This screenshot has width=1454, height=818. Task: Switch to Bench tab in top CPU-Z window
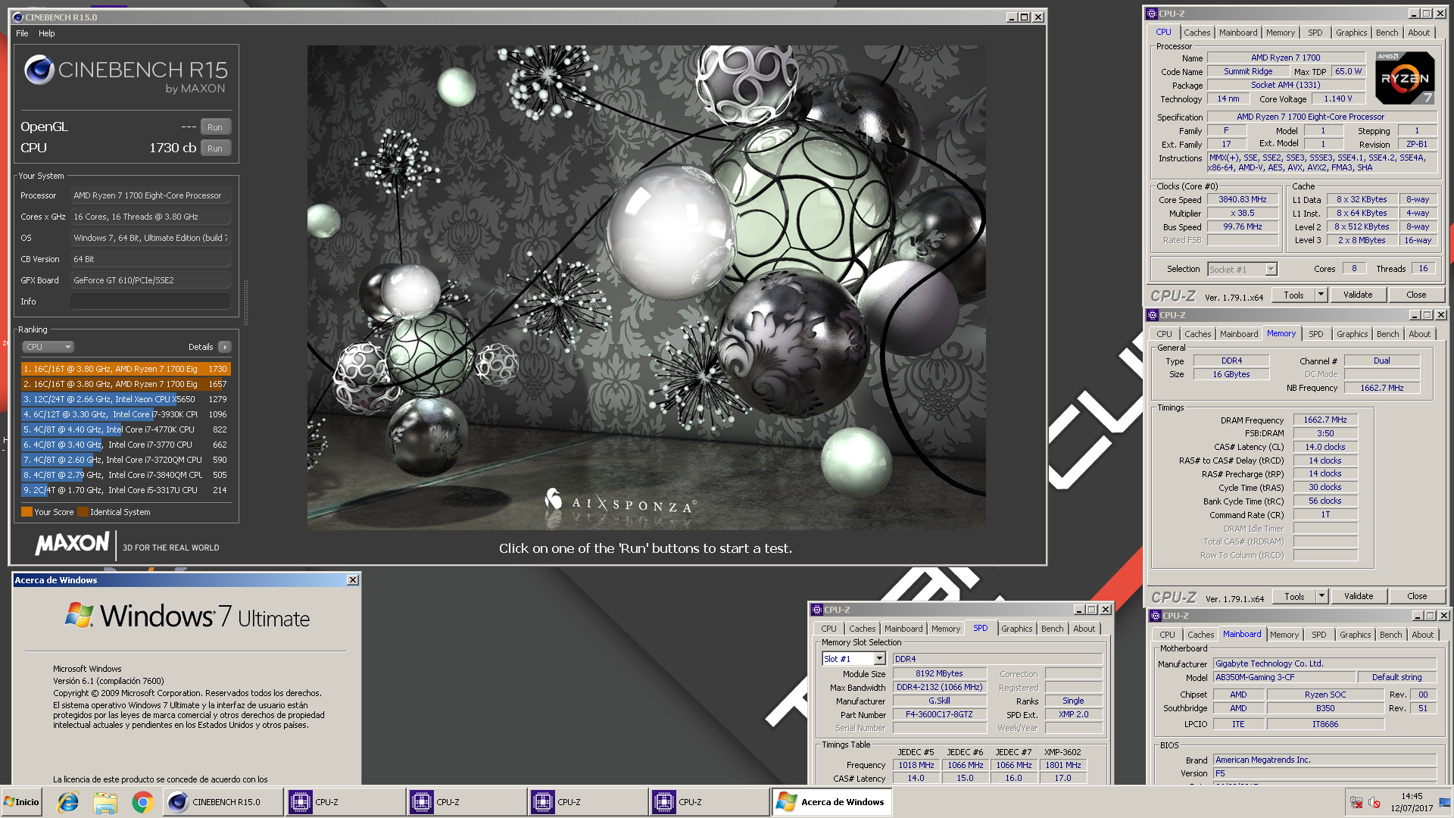click(1387, 33)
